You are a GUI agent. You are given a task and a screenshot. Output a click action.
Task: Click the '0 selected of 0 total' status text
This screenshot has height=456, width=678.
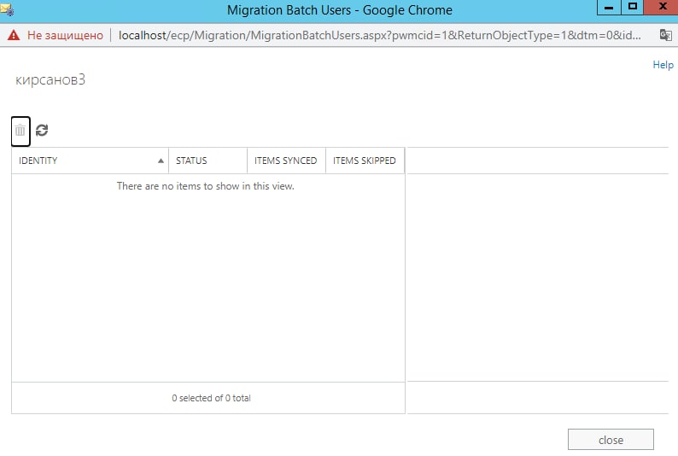(211, 398)
